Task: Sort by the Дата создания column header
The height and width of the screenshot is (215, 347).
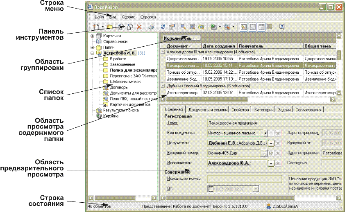Action: click(219, 46)
